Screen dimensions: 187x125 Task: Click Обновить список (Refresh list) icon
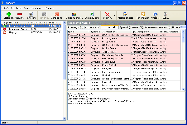click(x=74, y=14)
